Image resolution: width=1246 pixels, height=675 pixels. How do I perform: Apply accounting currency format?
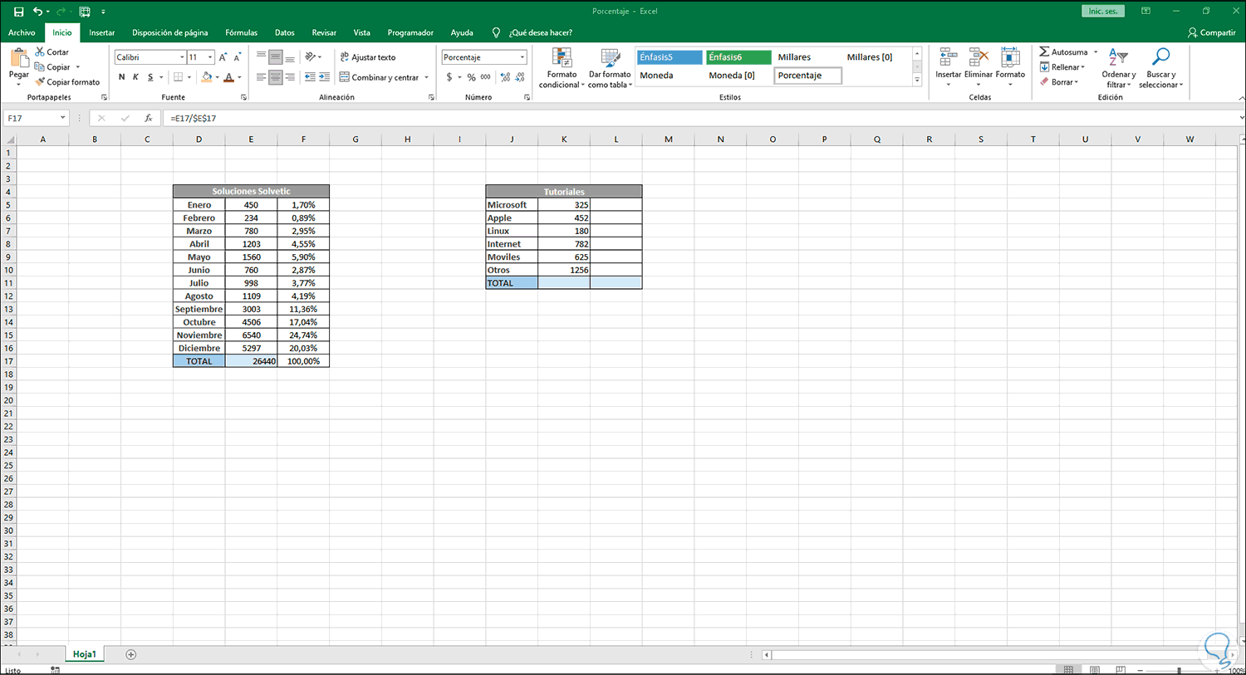point(449,77)
